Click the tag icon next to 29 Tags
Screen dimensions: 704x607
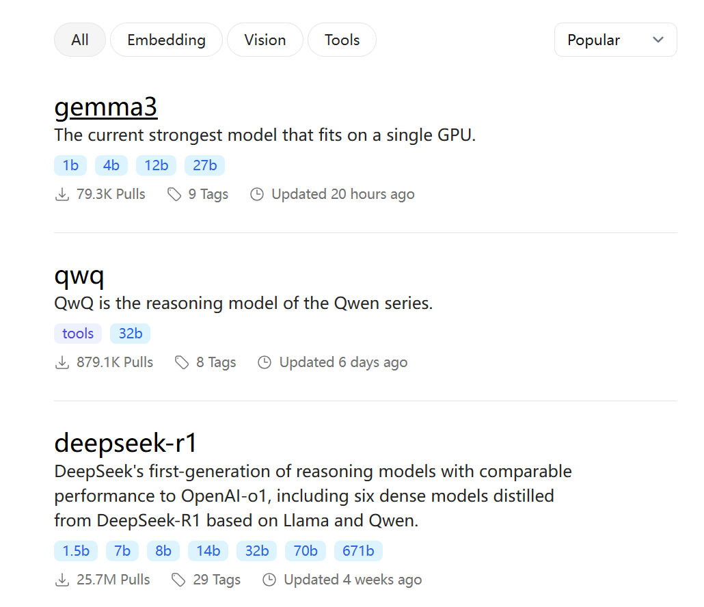click(178, 580)
